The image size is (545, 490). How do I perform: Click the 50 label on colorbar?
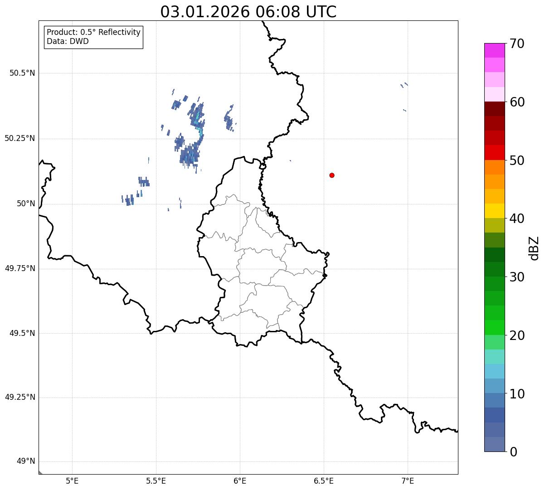[x=517, y=161]
